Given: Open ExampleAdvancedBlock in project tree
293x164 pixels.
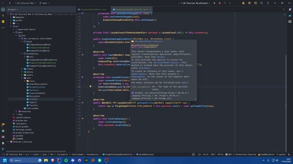Looking at the screenshot, I should (40, 45).
